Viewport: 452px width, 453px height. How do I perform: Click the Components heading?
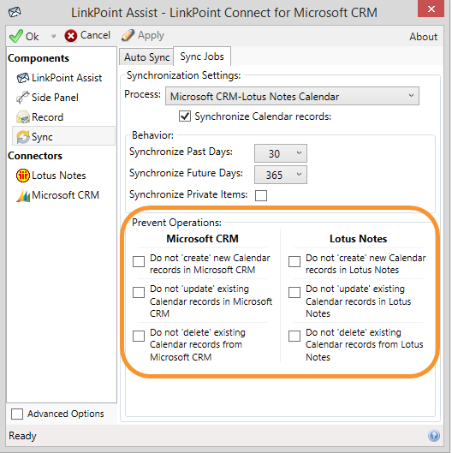point(39,58)
